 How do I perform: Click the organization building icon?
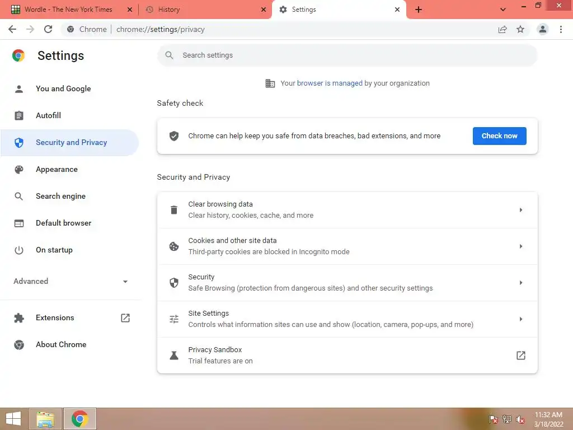pyautogui.click(x=270, y=83)
